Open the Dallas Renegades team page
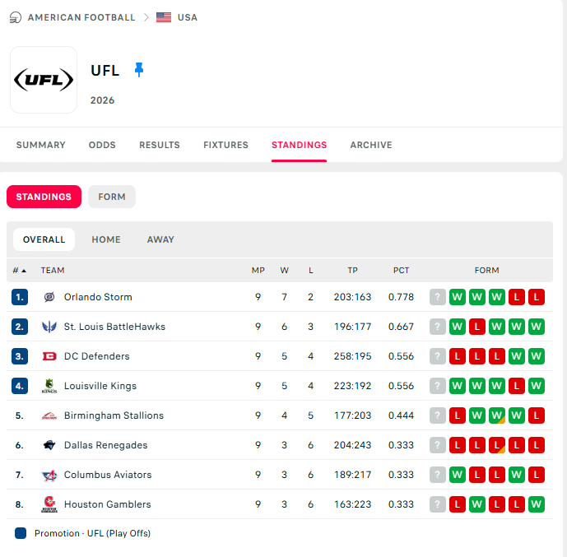This screenshot has width=567, height=557. pyautogui.click(x=105, y=445)
